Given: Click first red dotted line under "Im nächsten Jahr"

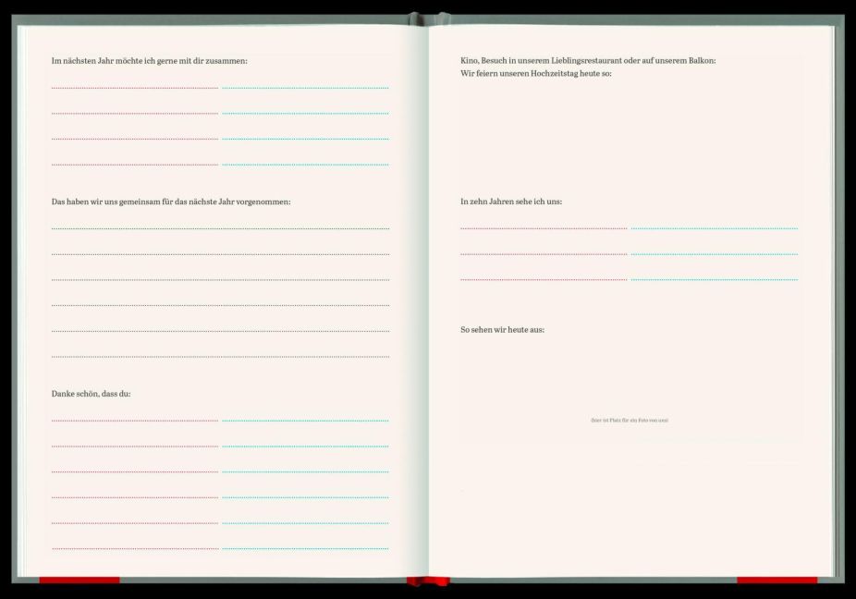Looking at the screenshot, I should pos(135,88).
